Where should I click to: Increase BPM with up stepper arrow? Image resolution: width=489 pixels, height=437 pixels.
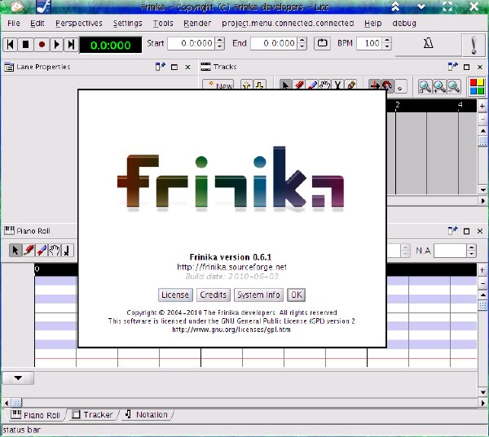click(x=386, y=40)
